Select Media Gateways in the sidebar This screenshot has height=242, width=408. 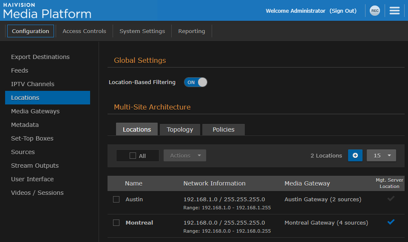point(35,111)
